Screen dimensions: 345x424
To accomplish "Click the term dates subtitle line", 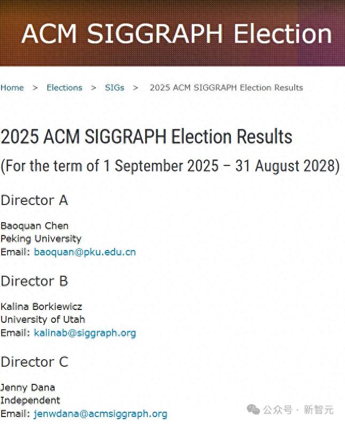I will 170,165.
